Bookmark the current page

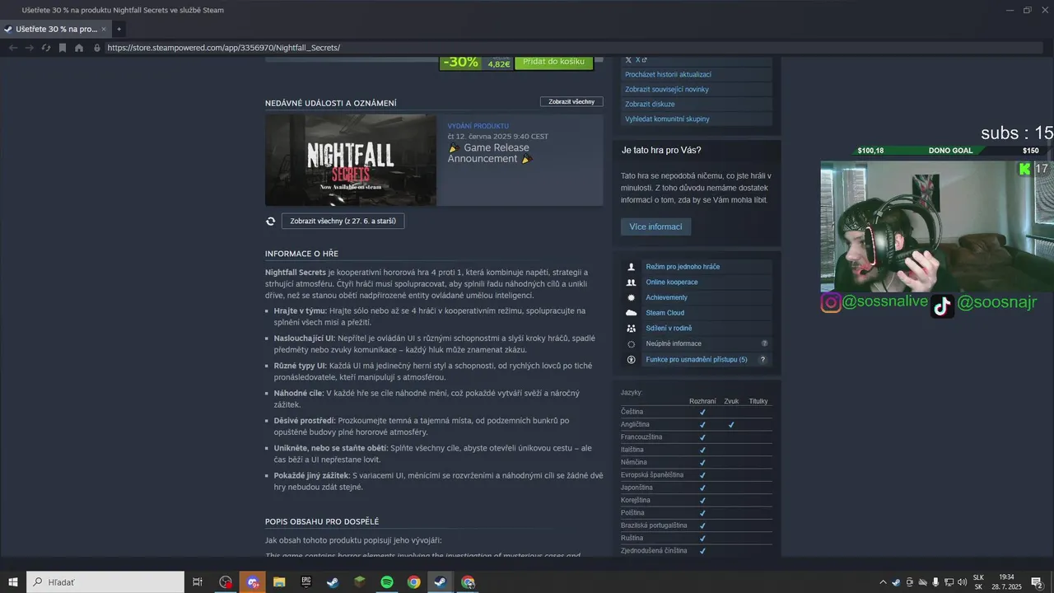[x=62, y=48]
